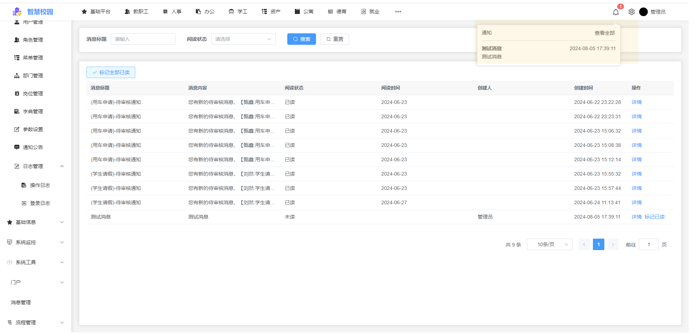
Task: Open the 10条/页 page size dropdown
Action: (x=550, y=244)
